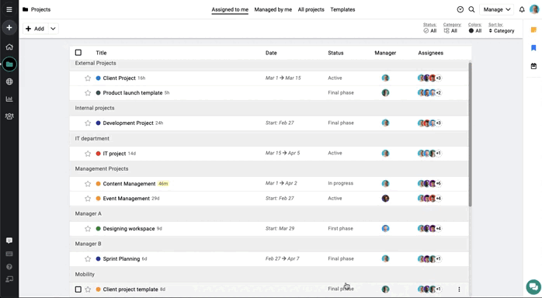Open the Client Project link

point(120,78)
